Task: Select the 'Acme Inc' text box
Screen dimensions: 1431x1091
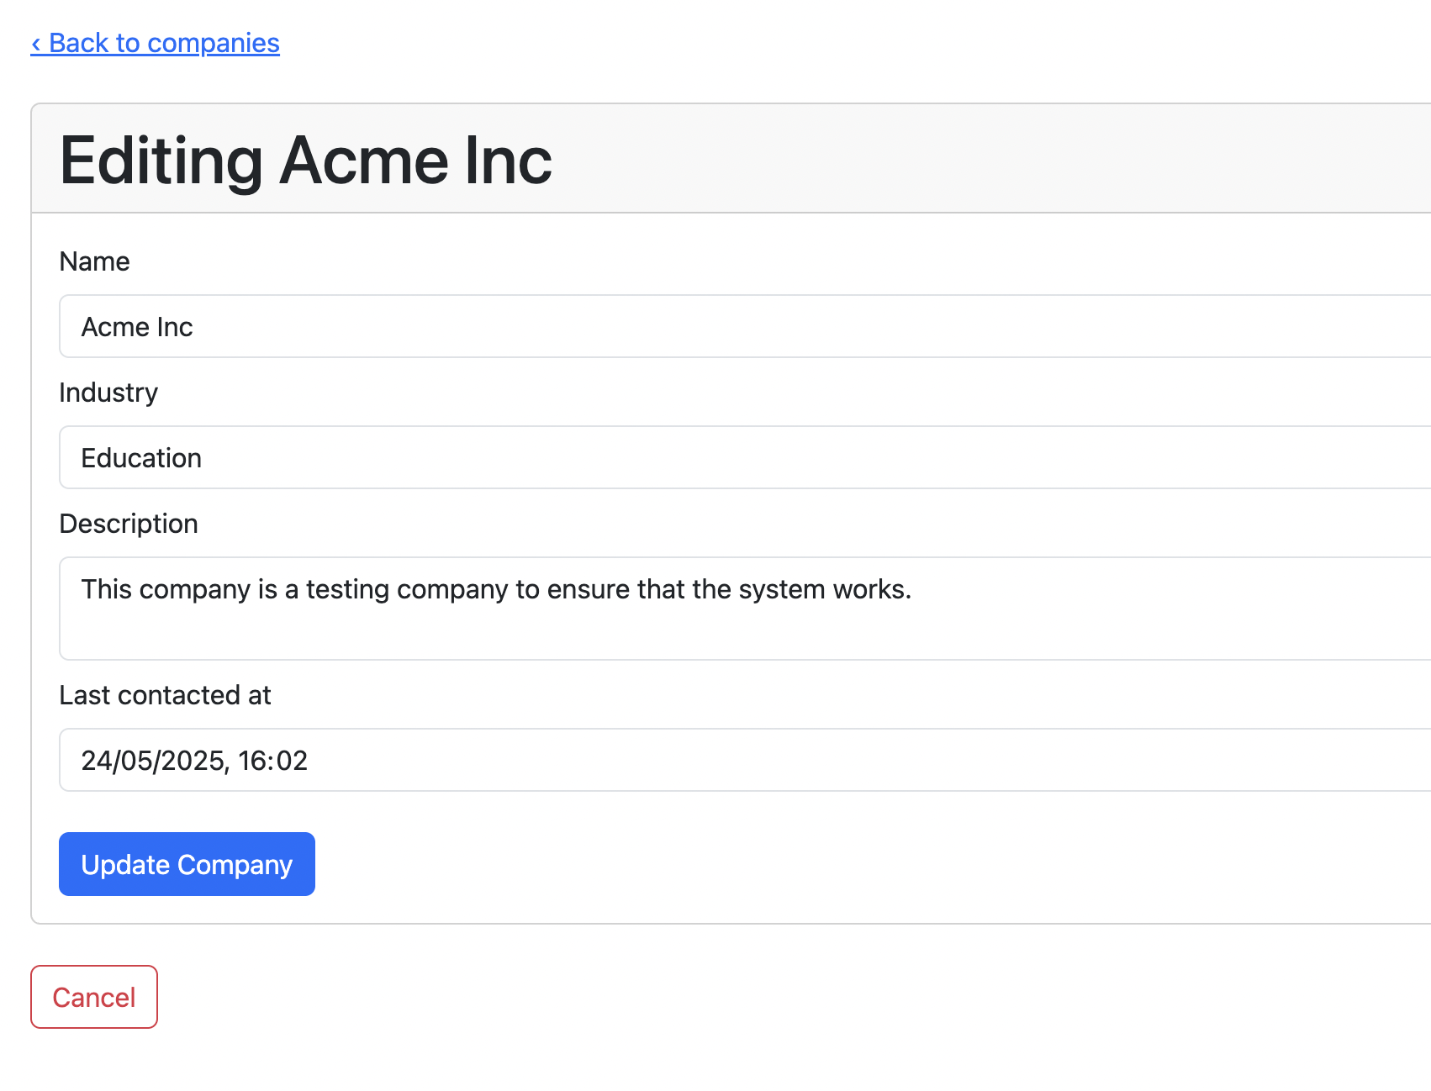Action: 336,326
